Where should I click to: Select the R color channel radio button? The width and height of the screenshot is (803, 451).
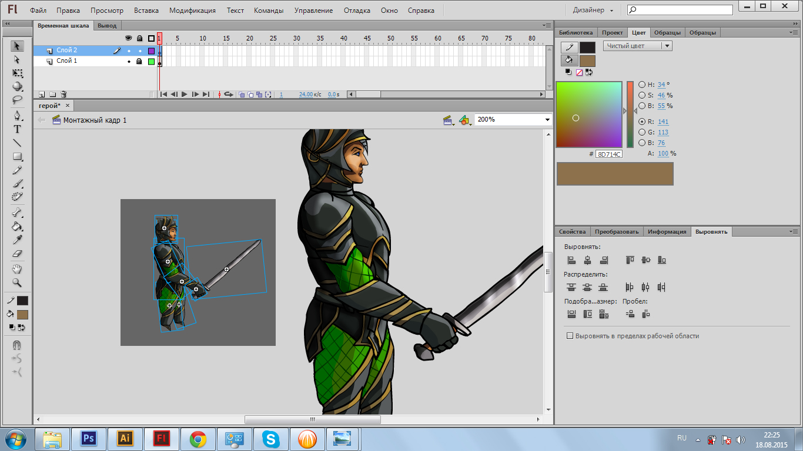642,122
